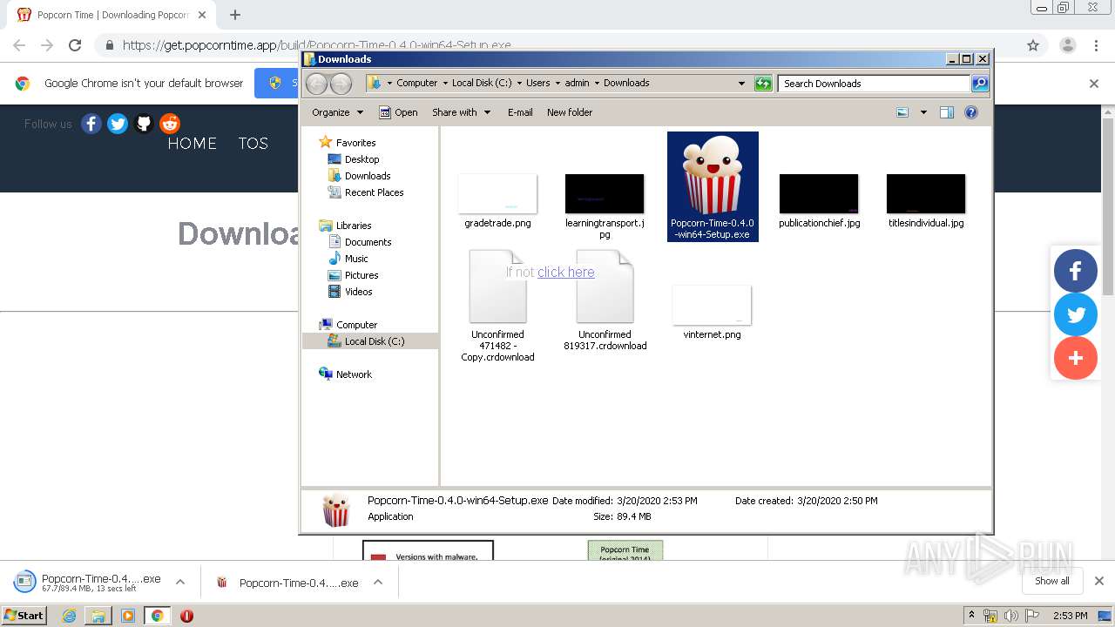Click the Chrome address bar URL

(x=317, y=45)
